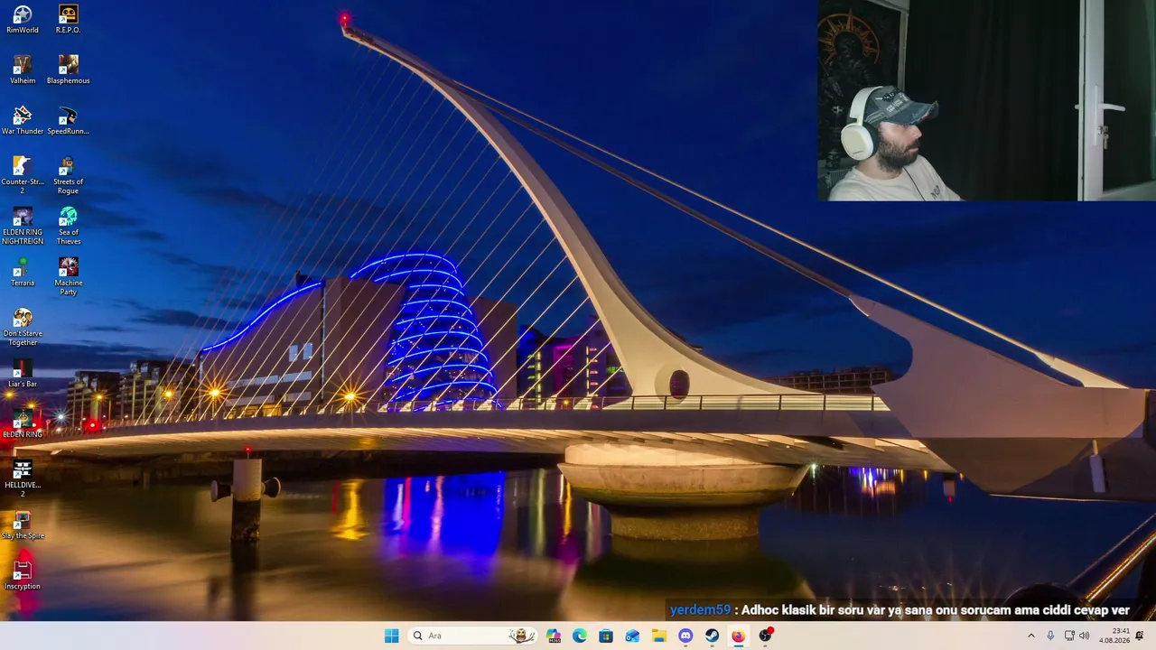
Task: Click the yerdem59 chat message overlay
Action: [x=900, y=610]
